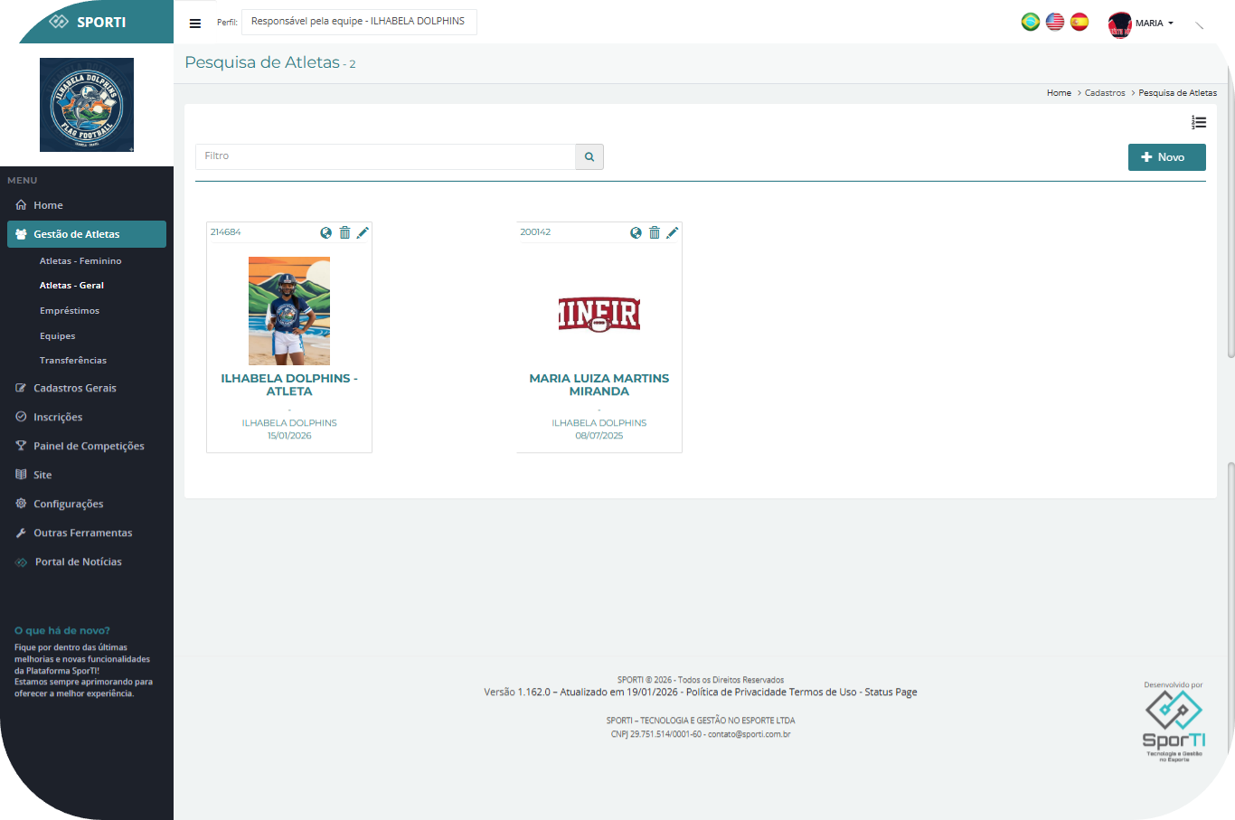Edit athlete 200142 with pencil icon
This screenshot has height=820, width=1235.
pos(673,232)
